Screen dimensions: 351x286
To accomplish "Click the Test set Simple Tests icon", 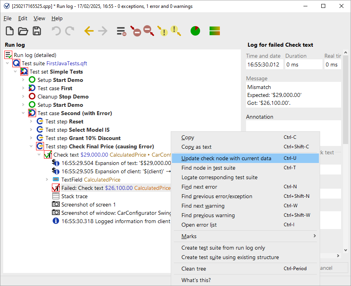I will tap(24, 72).
